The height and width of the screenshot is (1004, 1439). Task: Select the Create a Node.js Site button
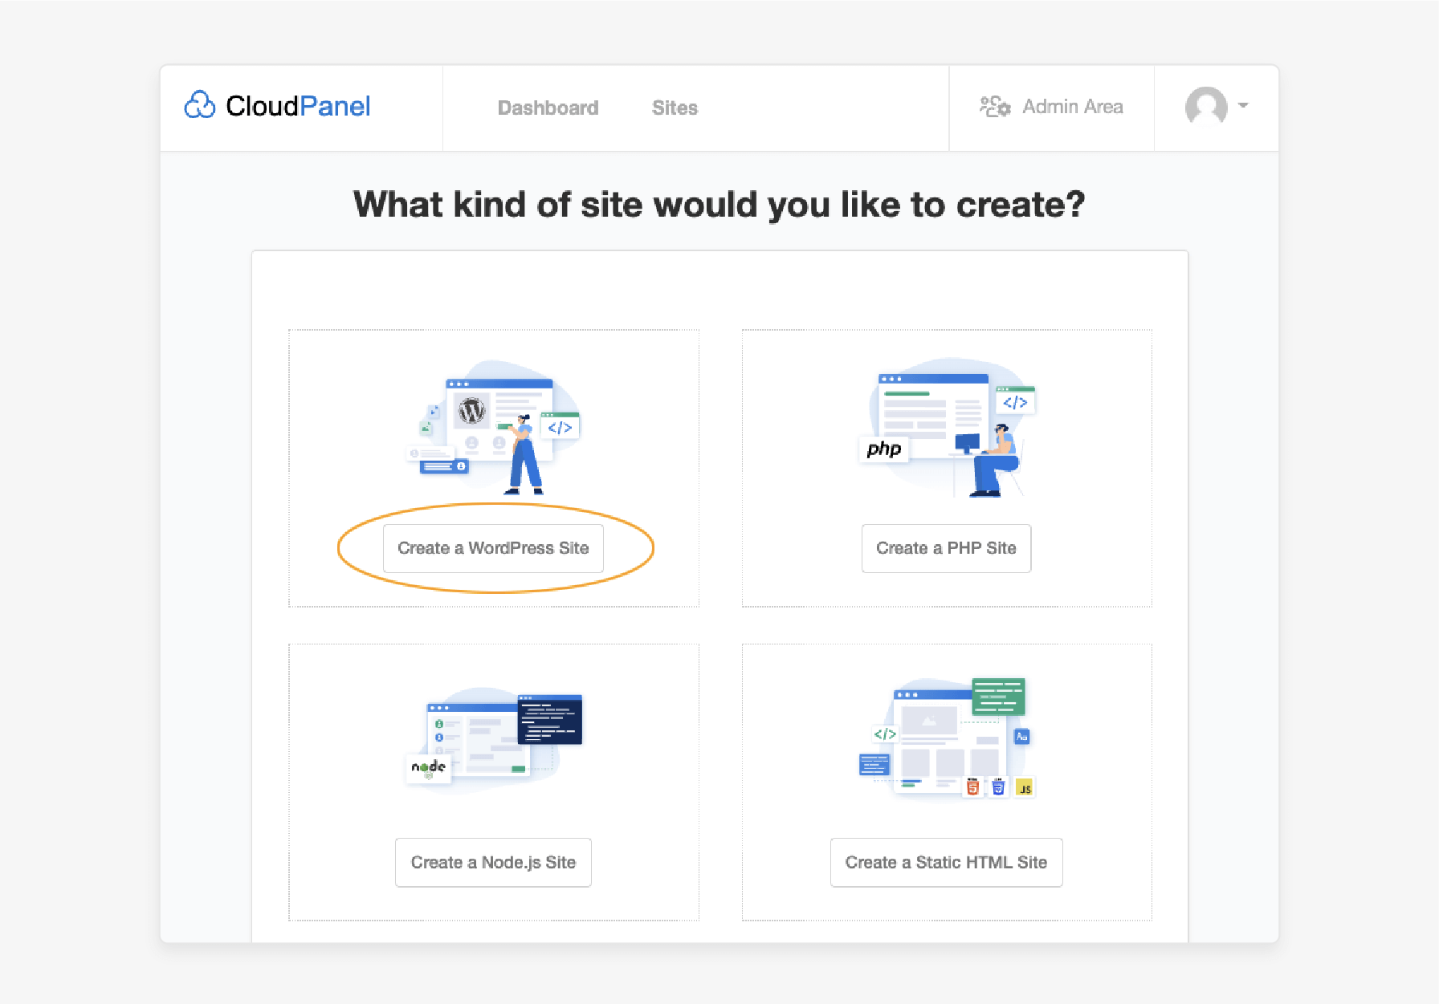[x=493, y=863]
